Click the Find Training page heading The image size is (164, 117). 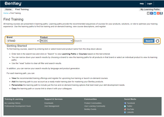(x=13, y=19)
